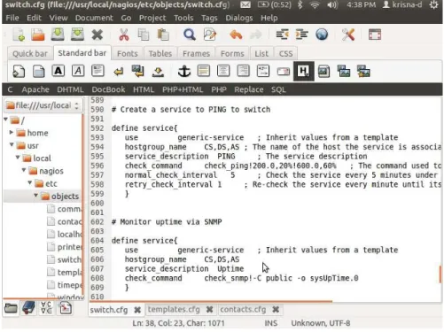Screen dimensions: 444x332
Task: Preview in browser with globe icon
Action: [322, 35]
